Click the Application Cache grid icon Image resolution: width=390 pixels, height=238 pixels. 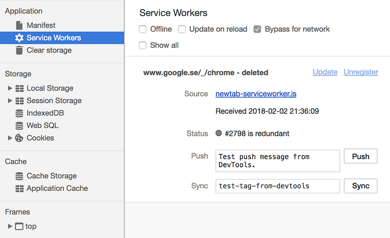[19, 188]
